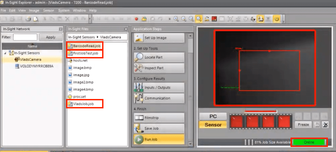Close the In-Sight Files panel
This screenshot has width=336, height=152.
126,29
